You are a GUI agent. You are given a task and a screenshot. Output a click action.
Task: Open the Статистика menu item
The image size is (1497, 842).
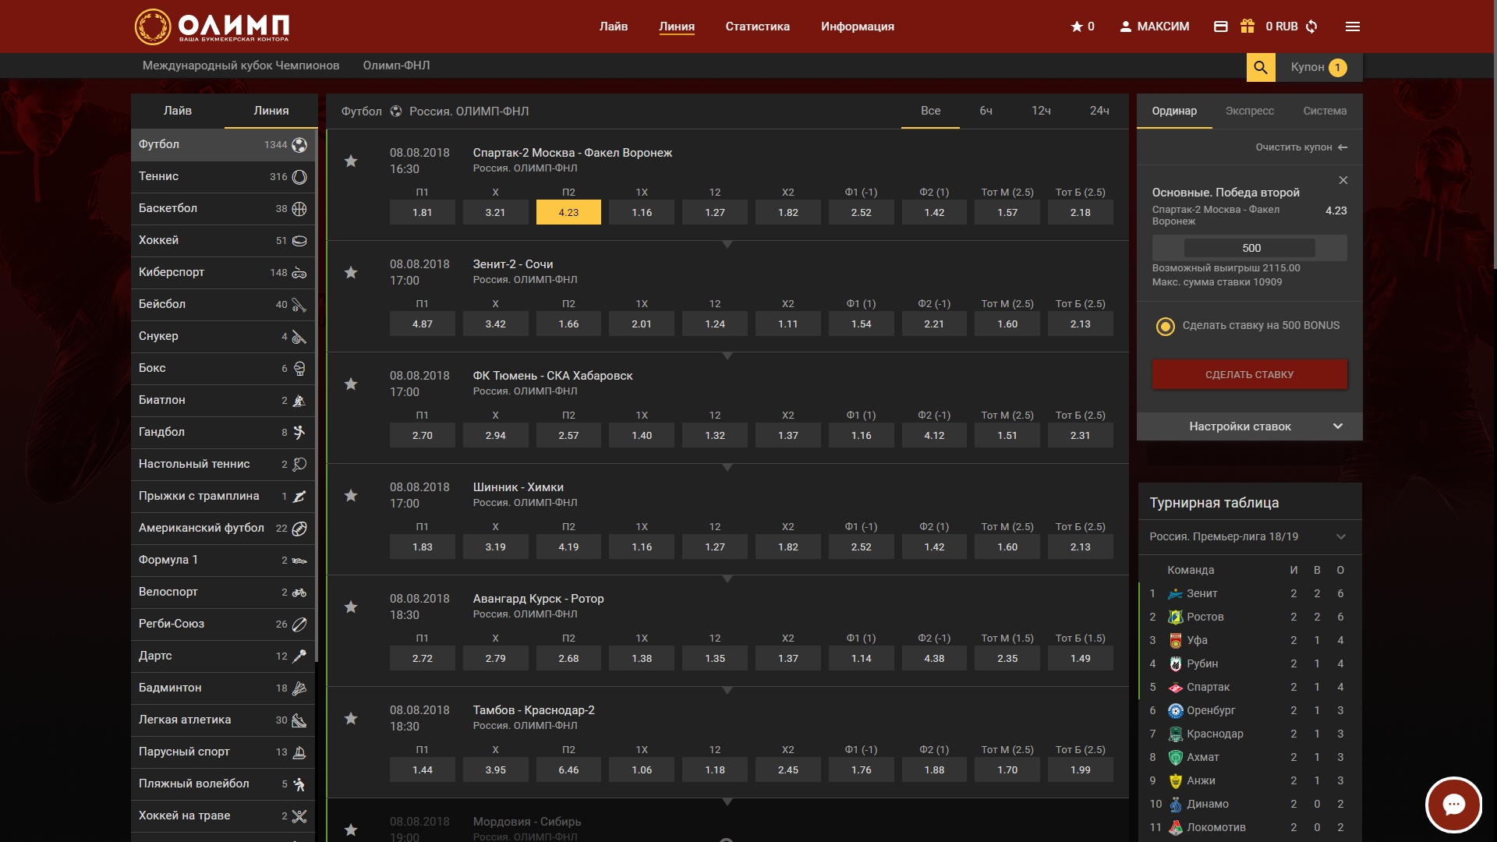click(x=757, y=27)
